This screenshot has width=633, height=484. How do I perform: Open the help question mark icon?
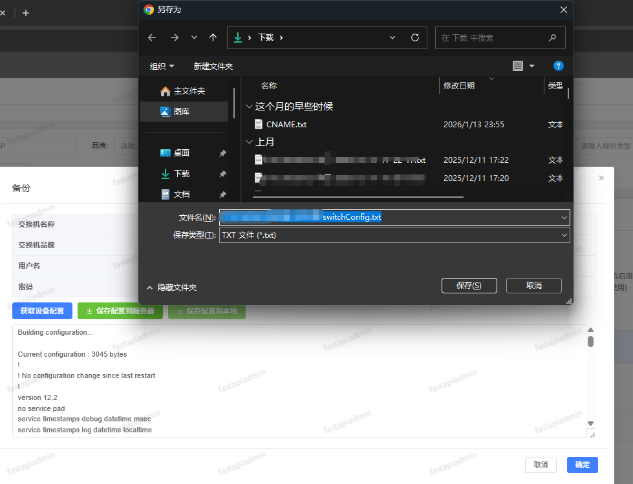pyautogui.click(x=559, y=66)
